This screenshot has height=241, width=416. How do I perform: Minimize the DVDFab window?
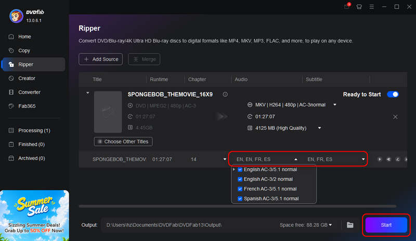(384, 7)
